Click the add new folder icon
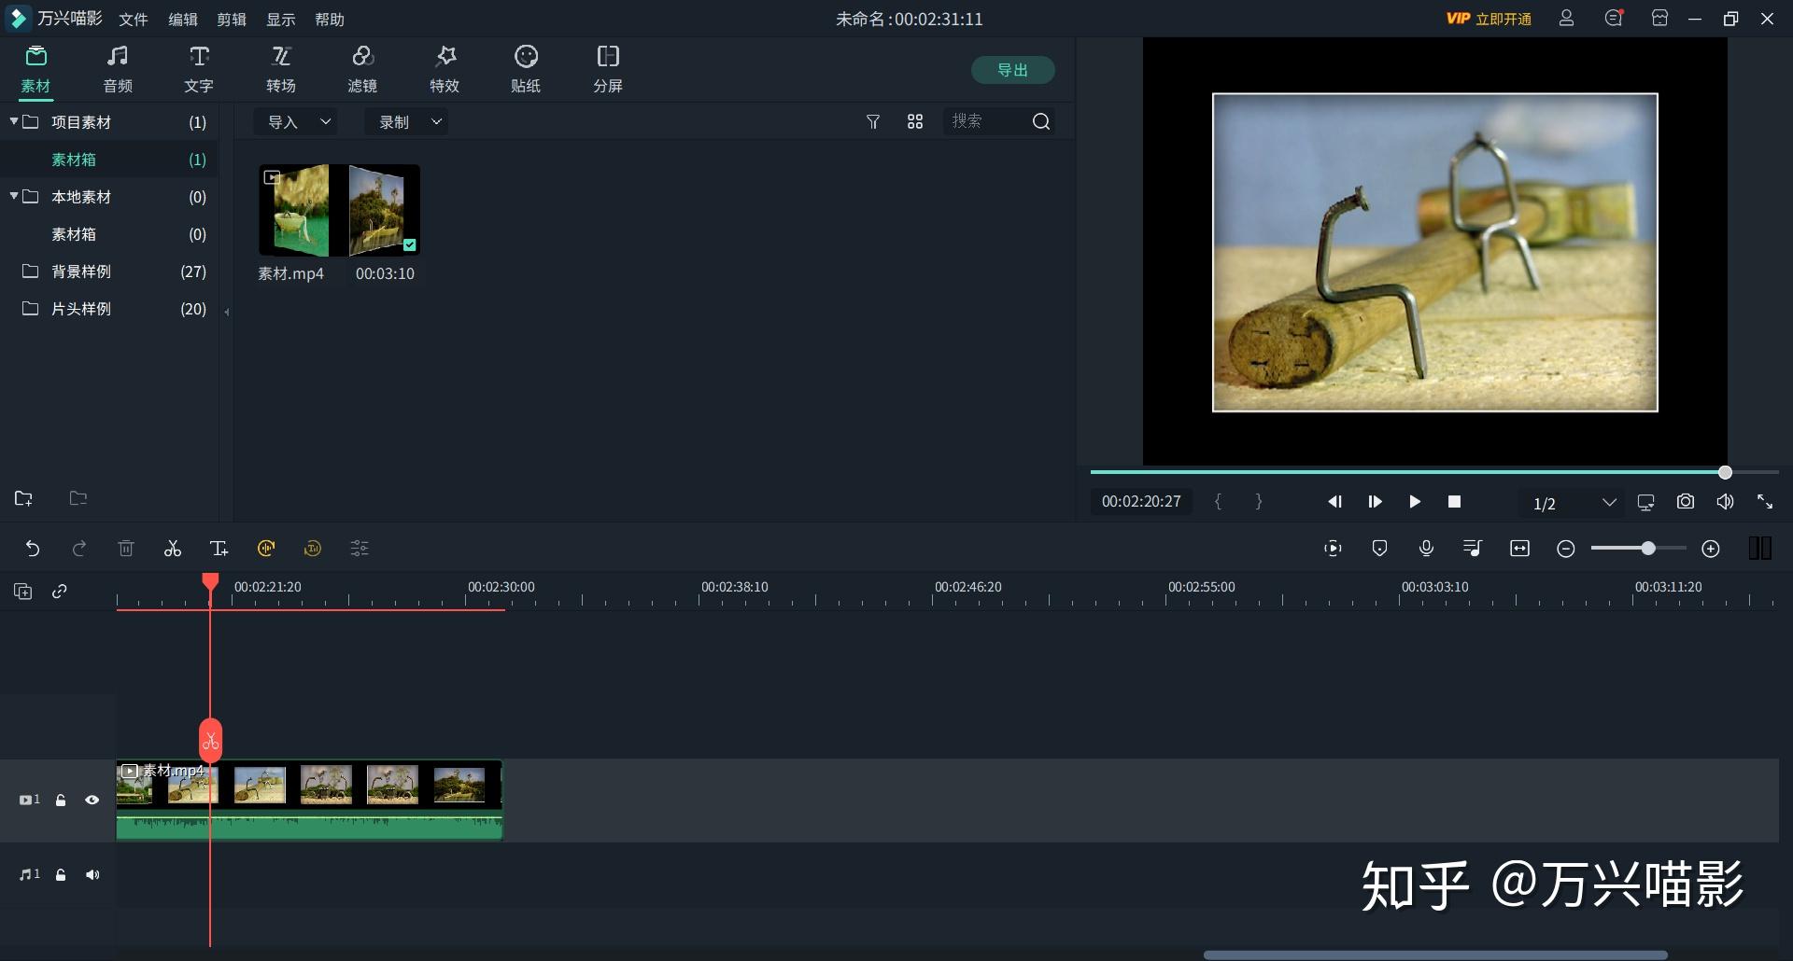This screenshot has width=1793, height=961. tap(24, 498)
